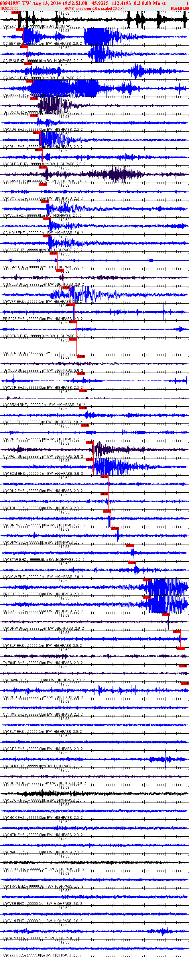The height and width of the screenshot is (957, 189).
Task: Select the UW.TDH EHZ station label
Action: coord(43,508)
